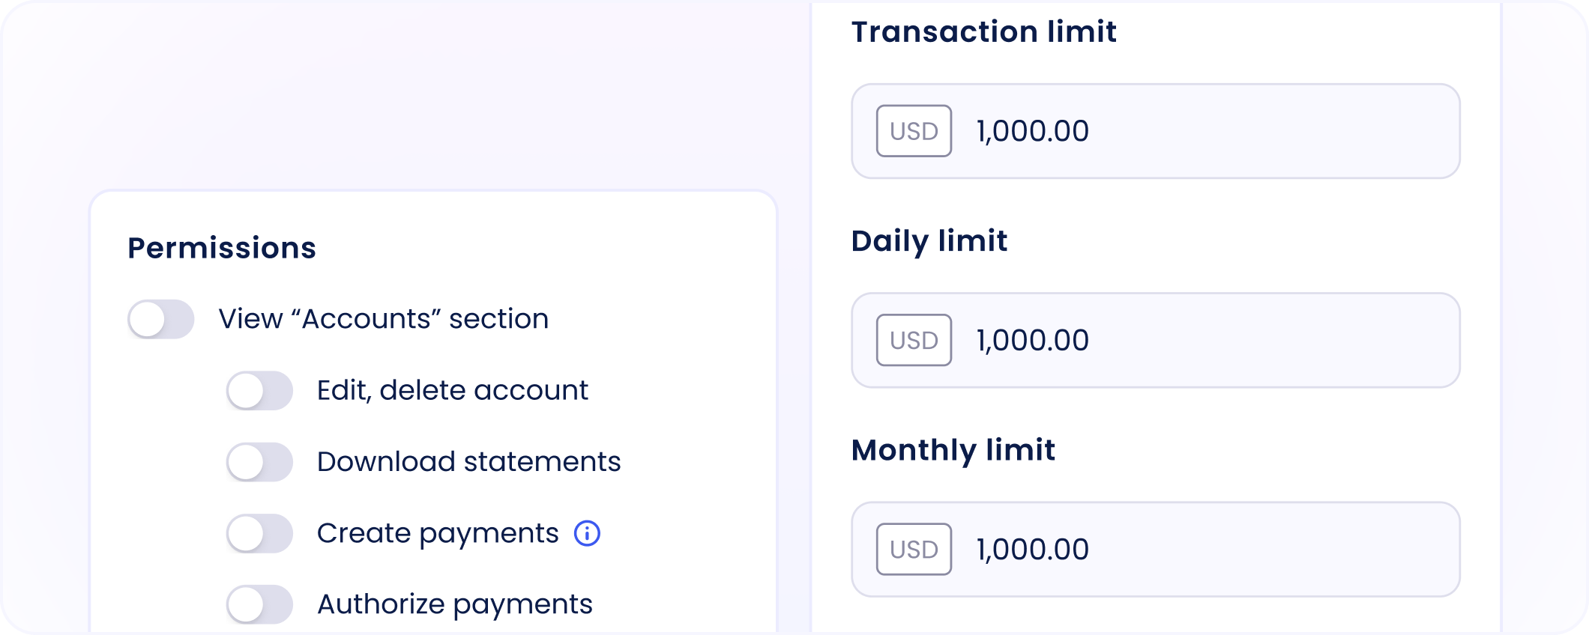
Task: Enable the Edit, delete account toggle
Action: coord(259,391)
